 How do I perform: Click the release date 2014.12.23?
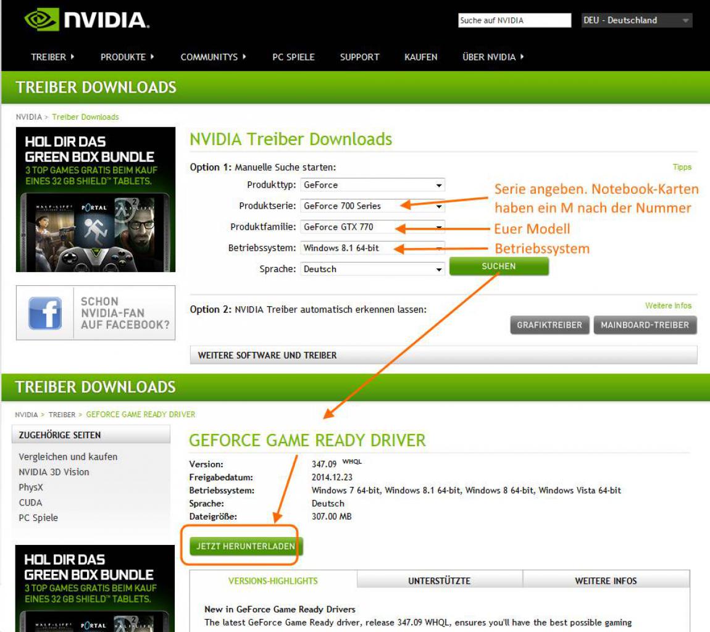(332, 477)
